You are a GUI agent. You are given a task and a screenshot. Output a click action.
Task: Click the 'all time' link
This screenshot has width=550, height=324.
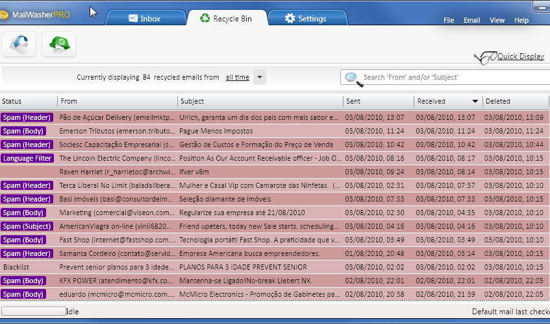[x=238, y=77]
